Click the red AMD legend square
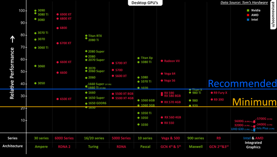Viewport: 277px width, 157px height. point(248,15)
